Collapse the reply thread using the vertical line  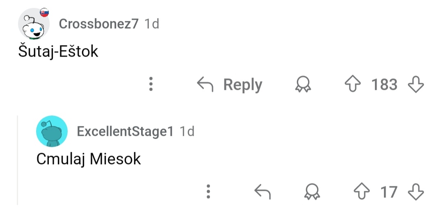pyautogui.click(x=17, y=160)
